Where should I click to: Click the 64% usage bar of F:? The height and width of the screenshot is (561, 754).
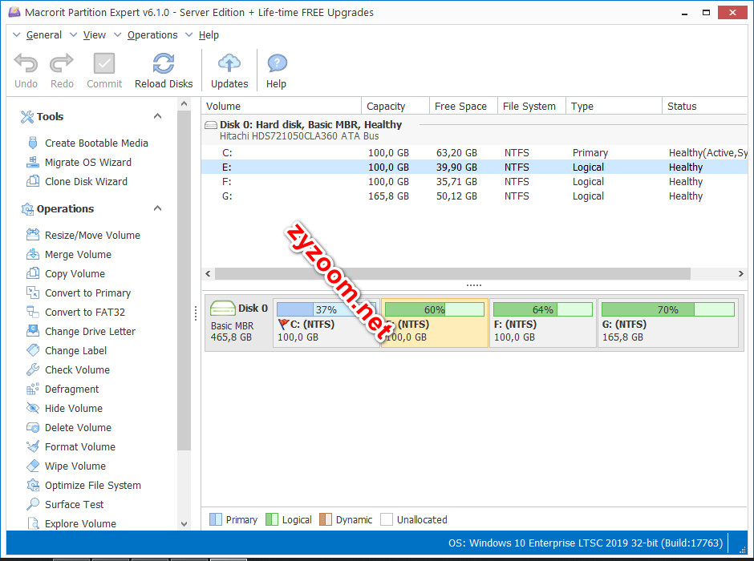(543, 309)
